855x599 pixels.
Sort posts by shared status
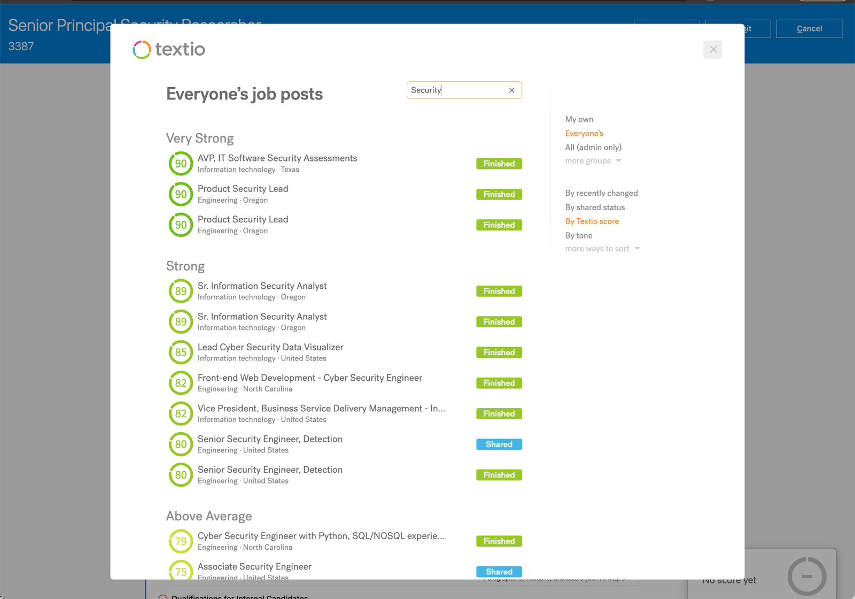click(x=595, y=208)
